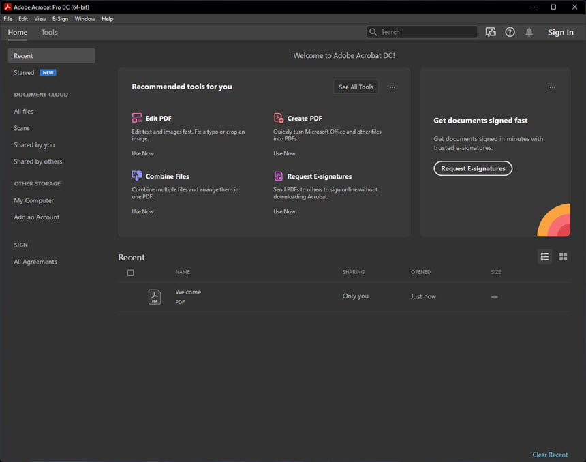Click the share feedback chat icon
The height and width of the screenshot is (462, 586).
[x=491, y=32]
